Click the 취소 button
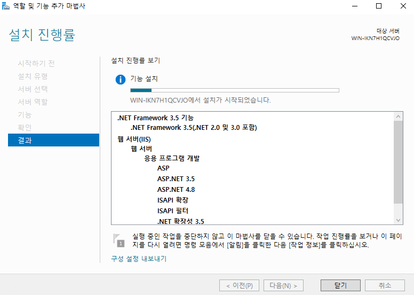 click(385, 285)
